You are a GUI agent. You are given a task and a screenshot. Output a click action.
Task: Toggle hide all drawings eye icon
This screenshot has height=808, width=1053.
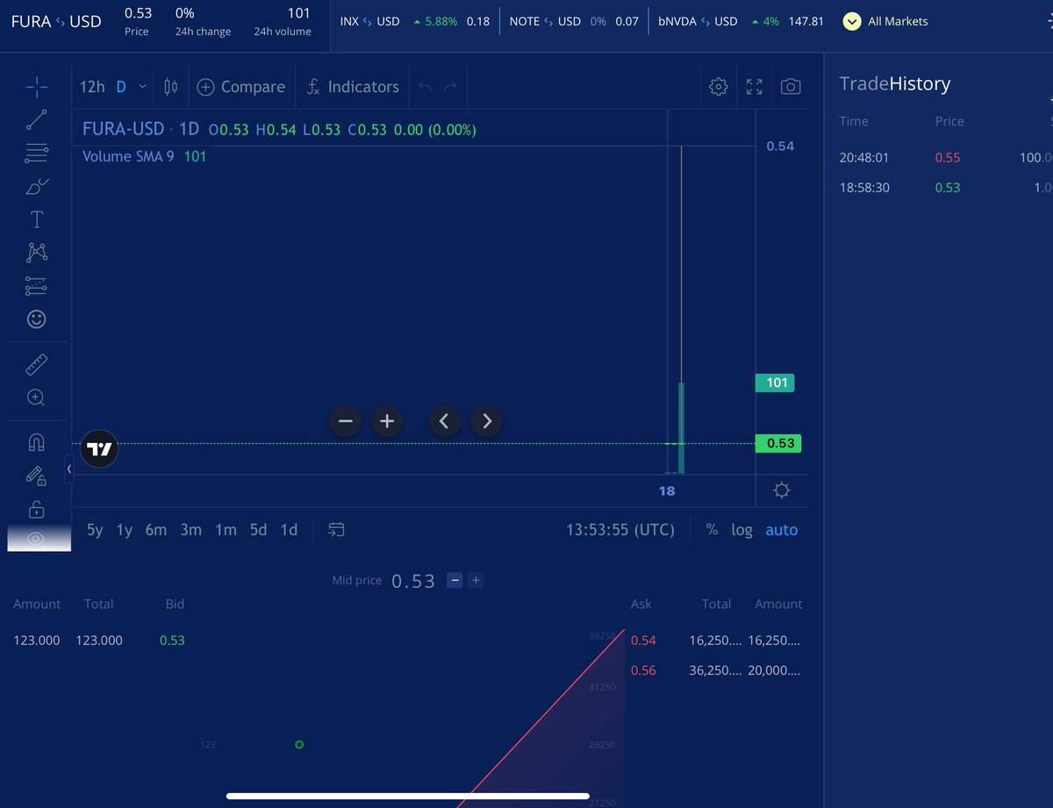click(x=36, y=539)
